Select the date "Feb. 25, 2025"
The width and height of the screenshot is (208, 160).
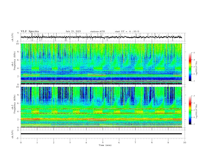pos(73,31)
